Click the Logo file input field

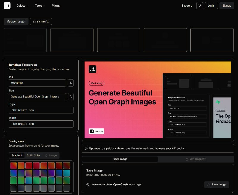coord(41,110)
